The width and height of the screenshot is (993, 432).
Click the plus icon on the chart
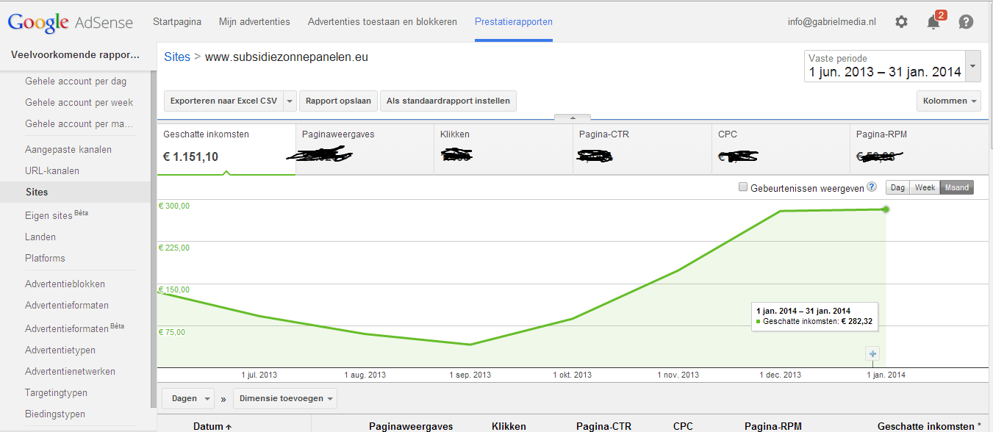(872, 354)
